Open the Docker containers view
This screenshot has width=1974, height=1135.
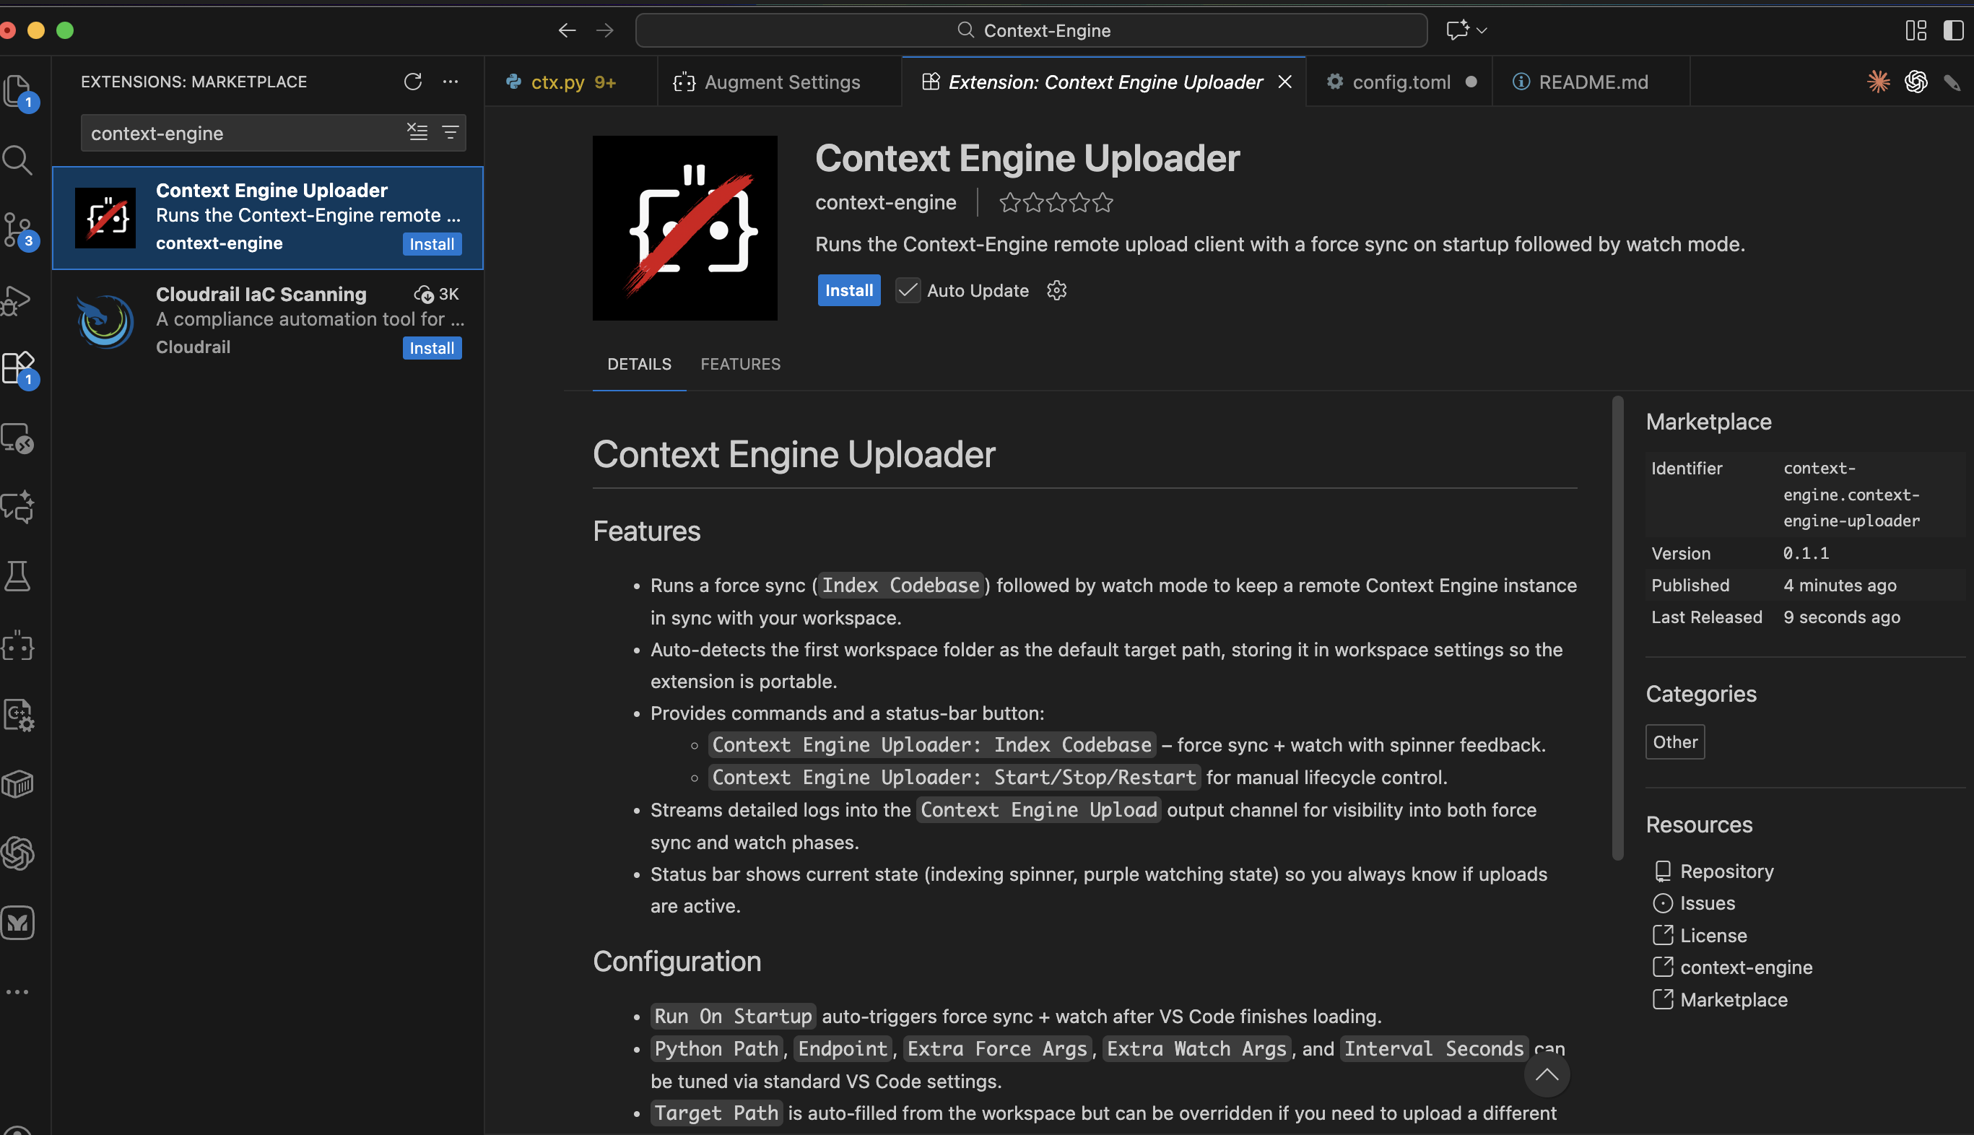[x=19, y=784]
